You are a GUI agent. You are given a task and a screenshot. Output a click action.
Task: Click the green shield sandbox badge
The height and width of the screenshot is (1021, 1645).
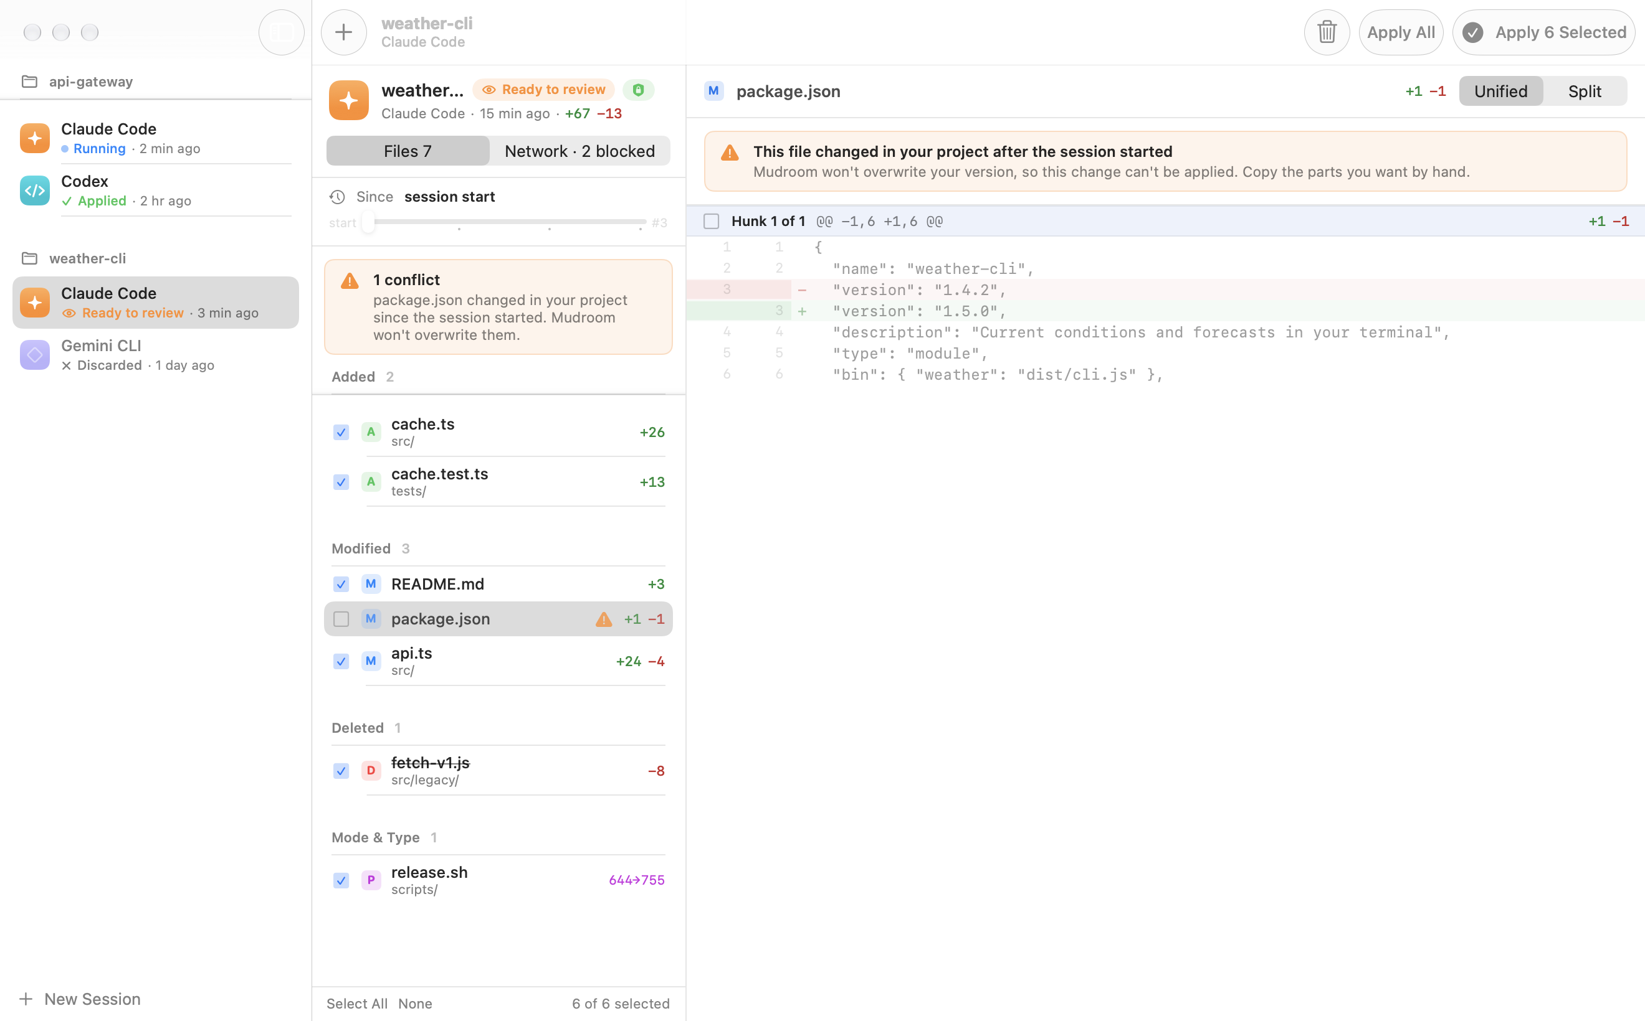point(638,90)
